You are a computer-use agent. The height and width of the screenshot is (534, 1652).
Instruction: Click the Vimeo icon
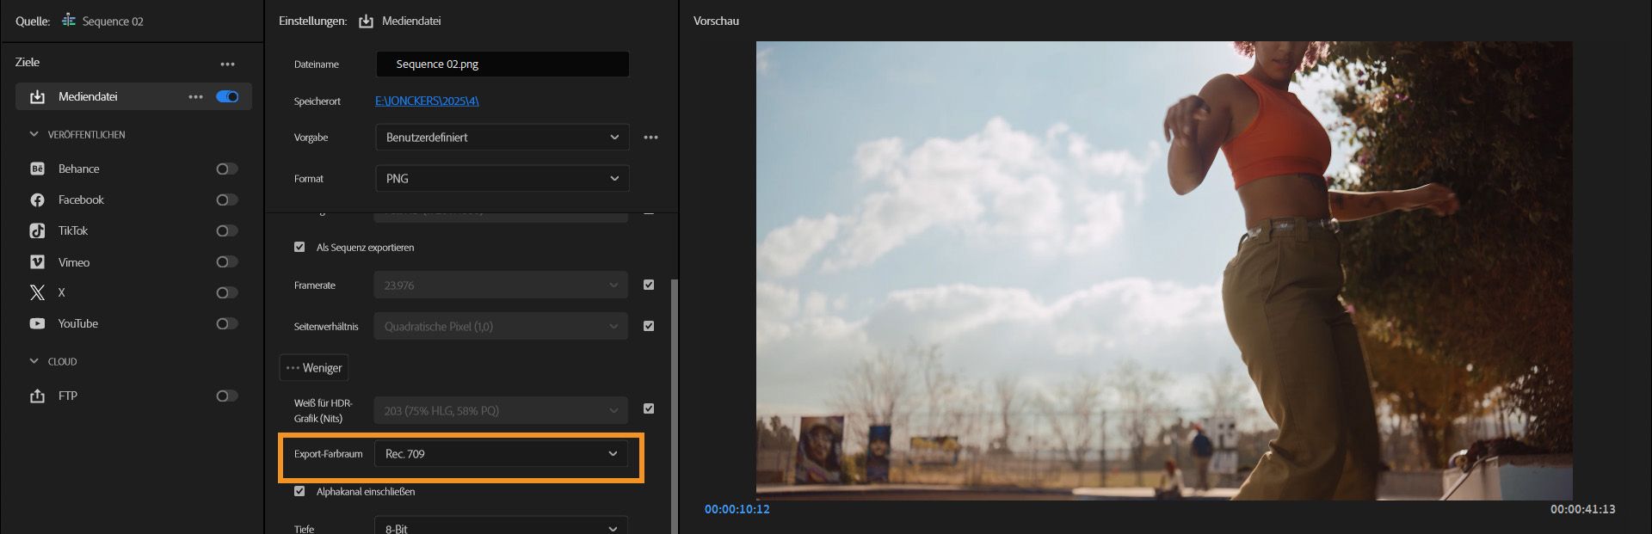point(37,262)
